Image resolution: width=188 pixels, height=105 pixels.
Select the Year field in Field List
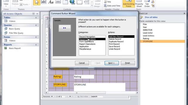(x=162, y=27)
